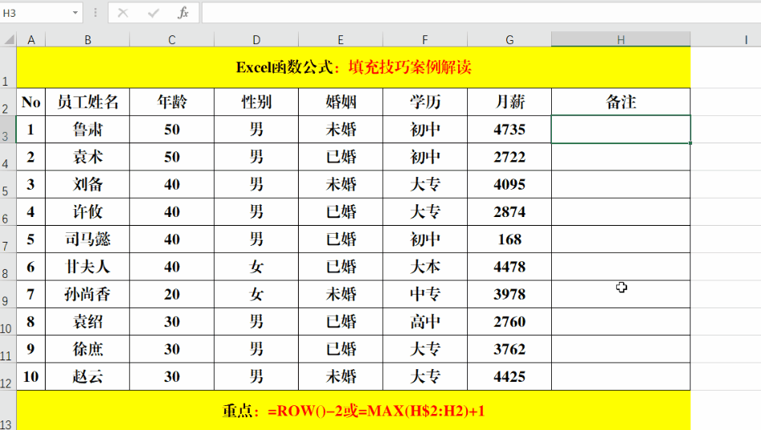Click the name cell '许攸'

click(87, 211)
